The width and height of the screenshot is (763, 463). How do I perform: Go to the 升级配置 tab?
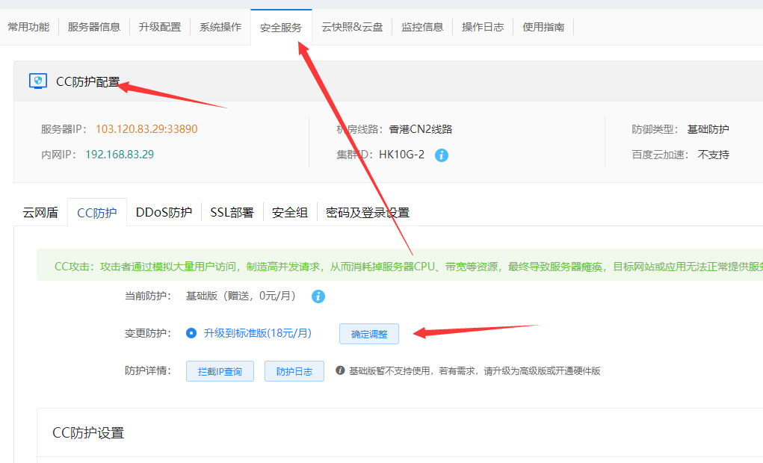pos(160,27)
